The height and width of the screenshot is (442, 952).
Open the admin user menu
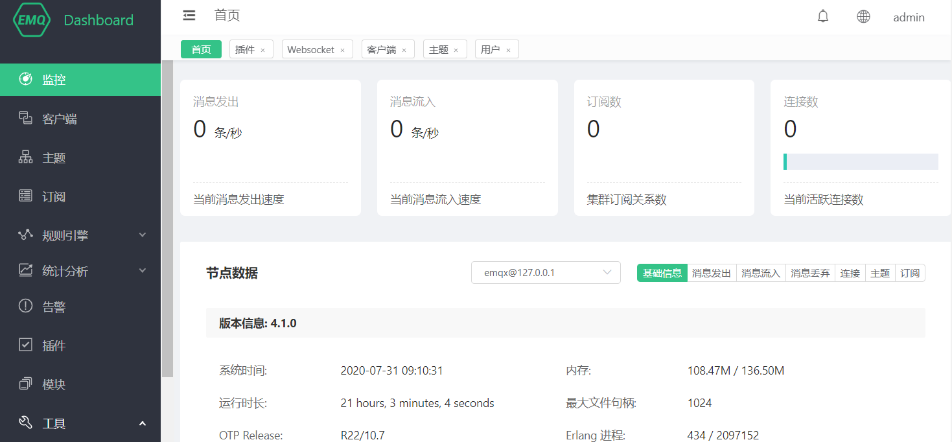(909, 17)
